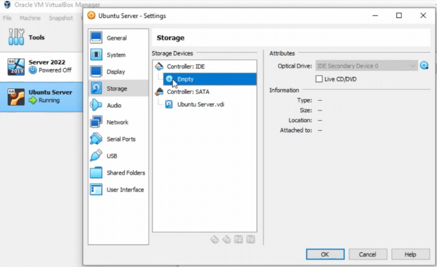Open the Machine menu
Image resolution: width=437 pixels, height=267 pixels.
(x=30, y=18)
